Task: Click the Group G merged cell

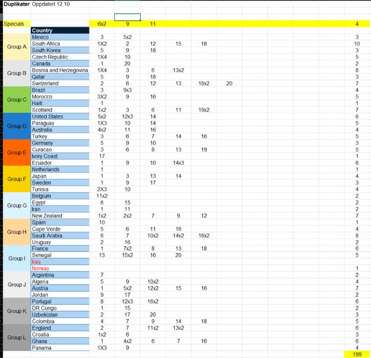Action: coord(17,205)
